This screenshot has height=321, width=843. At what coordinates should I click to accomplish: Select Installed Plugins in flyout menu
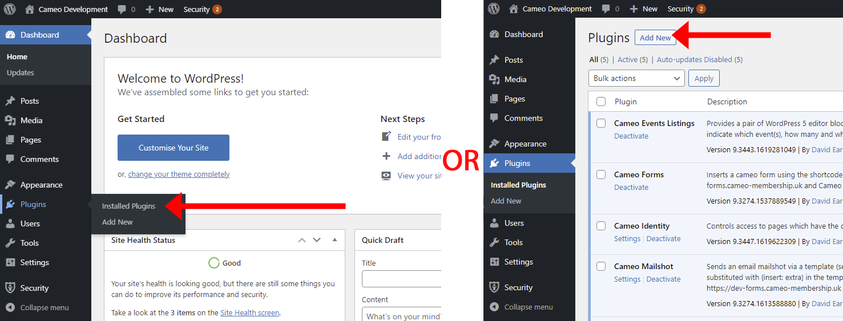pos(128,206)
